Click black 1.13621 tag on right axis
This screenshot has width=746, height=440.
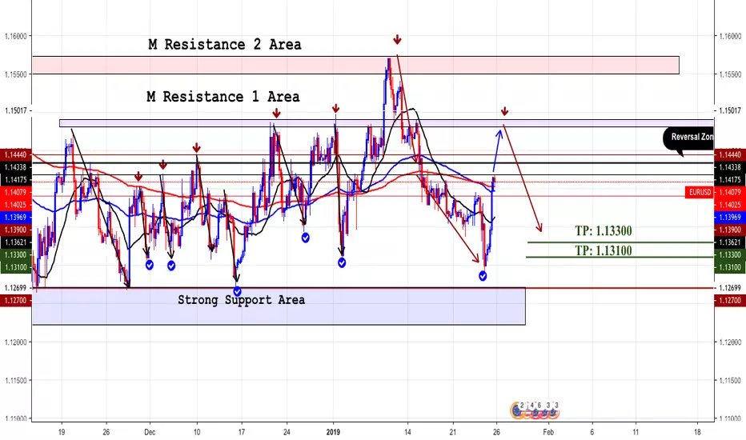(x=730, y=242)
